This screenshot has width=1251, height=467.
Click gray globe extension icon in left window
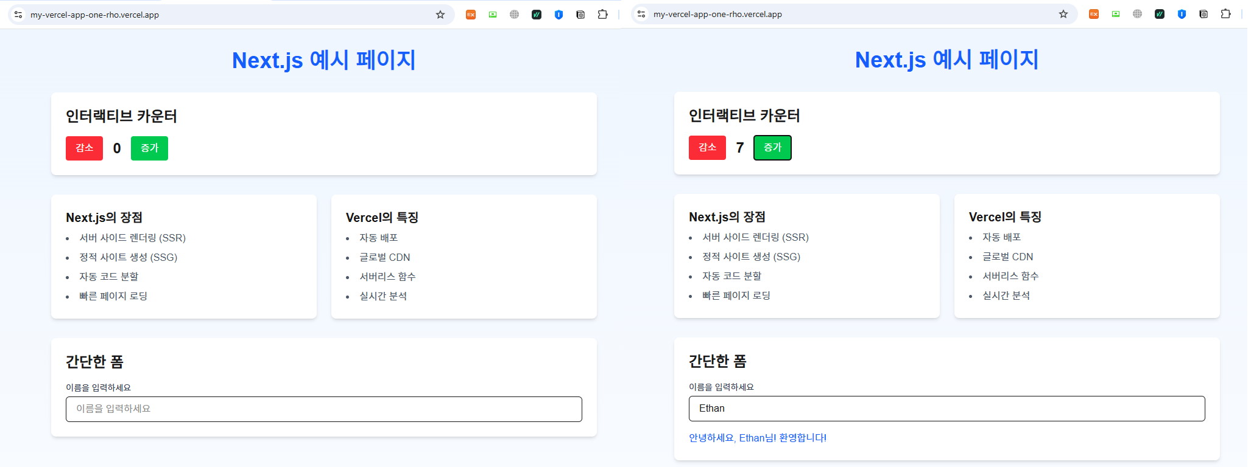pyautogui.click(x=515, y=15)
